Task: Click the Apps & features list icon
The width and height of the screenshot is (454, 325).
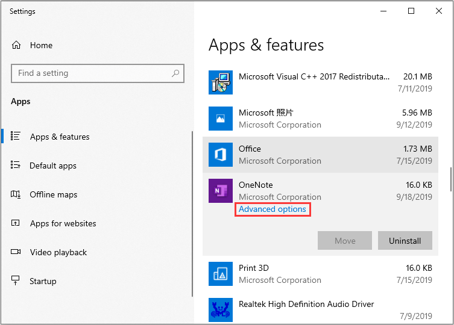Action: [15, 136]
